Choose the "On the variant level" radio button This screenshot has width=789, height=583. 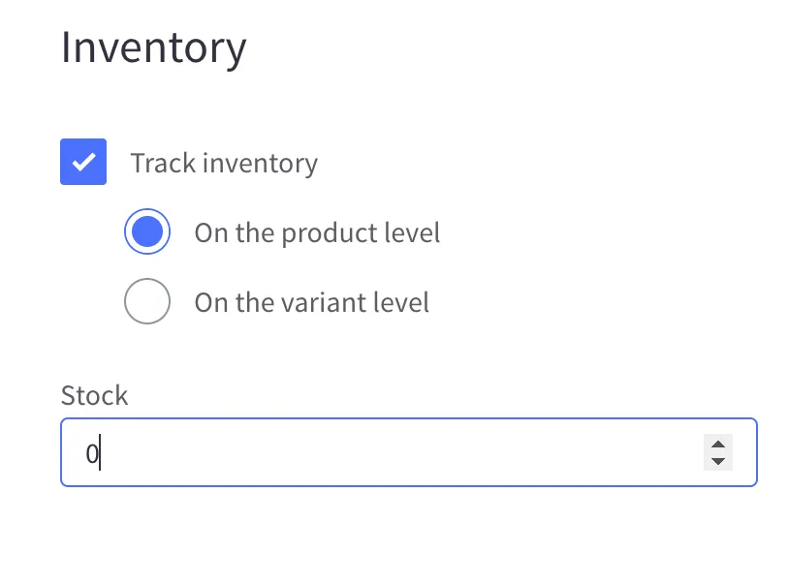[147, 302]
